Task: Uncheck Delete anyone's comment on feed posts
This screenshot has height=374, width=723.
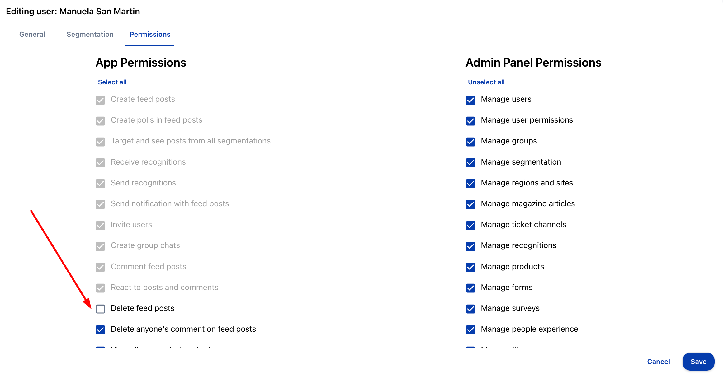Action: tap(100, 330)
